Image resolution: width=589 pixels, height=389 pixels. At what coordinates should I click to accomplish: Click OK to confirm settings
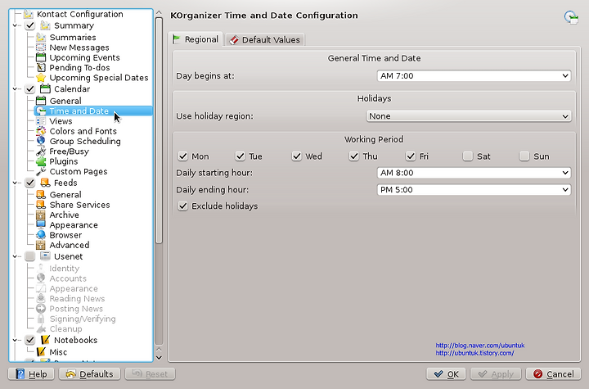click(x=446, y=374)
